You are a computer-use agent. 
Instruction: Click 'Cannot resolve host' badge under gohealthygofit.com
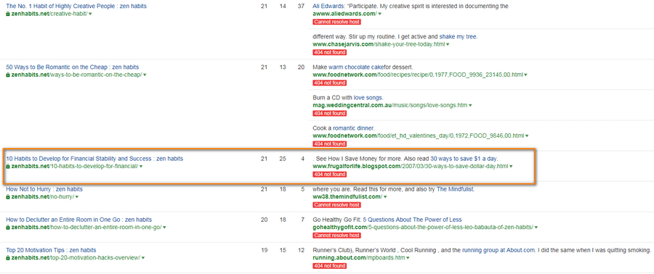coord(336,236)
